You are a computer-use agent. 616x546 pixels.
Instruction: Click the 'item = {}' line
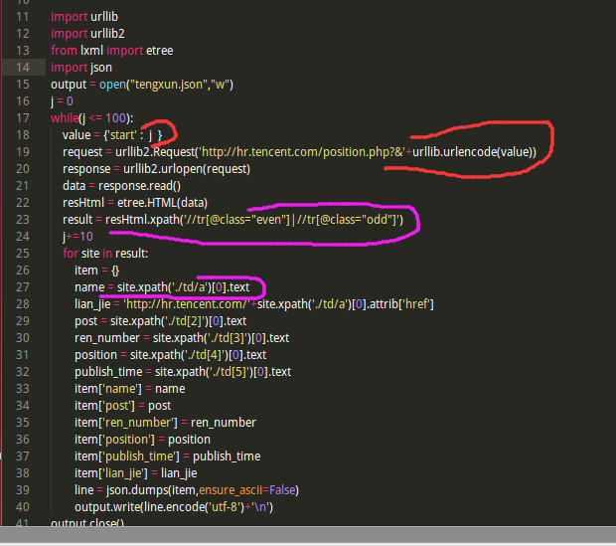[x=96, y=271]
